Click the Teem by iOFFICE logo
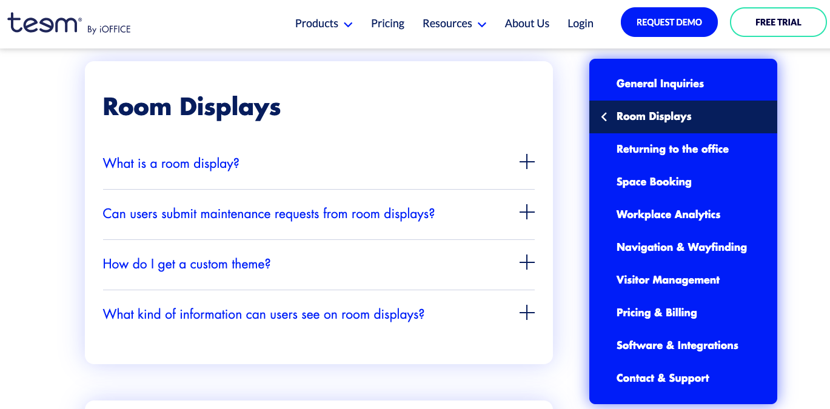 click(69, 24)
